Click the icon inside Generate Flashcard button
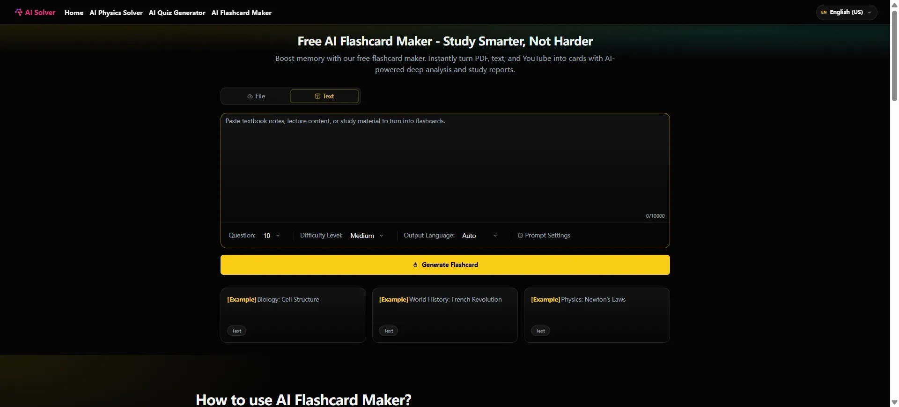The width and height of the screenshot is (899, 407). coord(415,265)
